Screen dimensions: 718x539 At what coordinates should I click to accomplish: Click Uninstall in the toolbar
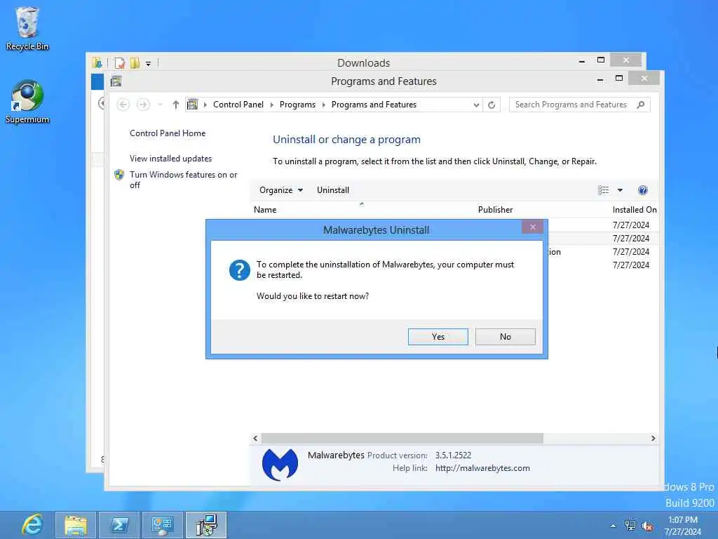click(x=333, y=190)
